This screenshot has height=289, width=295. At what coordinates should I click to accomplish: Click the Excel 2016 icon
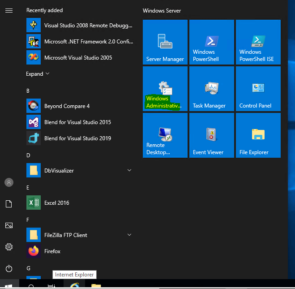34,203
